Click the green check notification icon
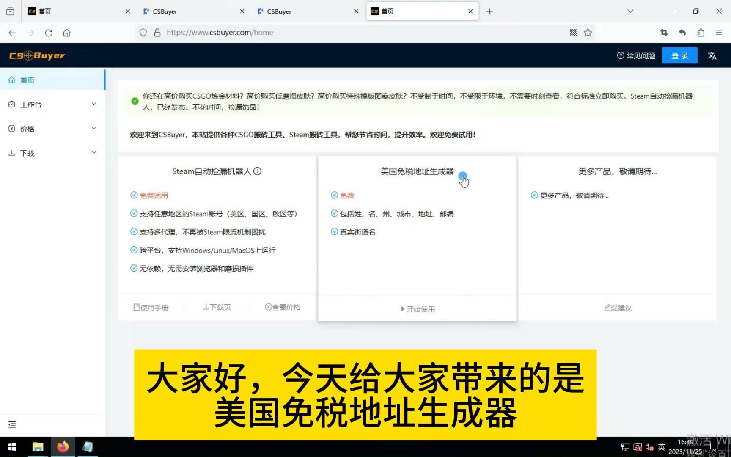The width and height of the screenshot is (731, 457). pyautogui.click(x=135, y=101)
